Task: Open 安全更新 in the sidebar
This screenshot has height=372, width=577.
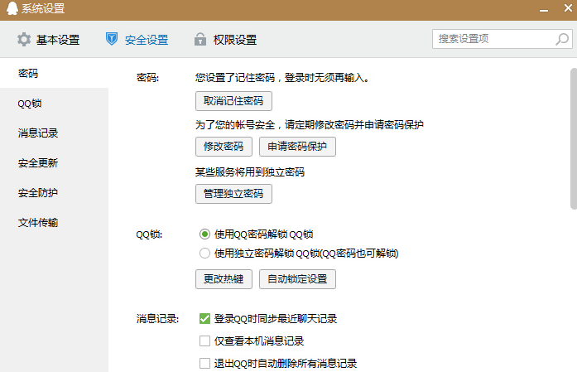Action: coord(54,162)
